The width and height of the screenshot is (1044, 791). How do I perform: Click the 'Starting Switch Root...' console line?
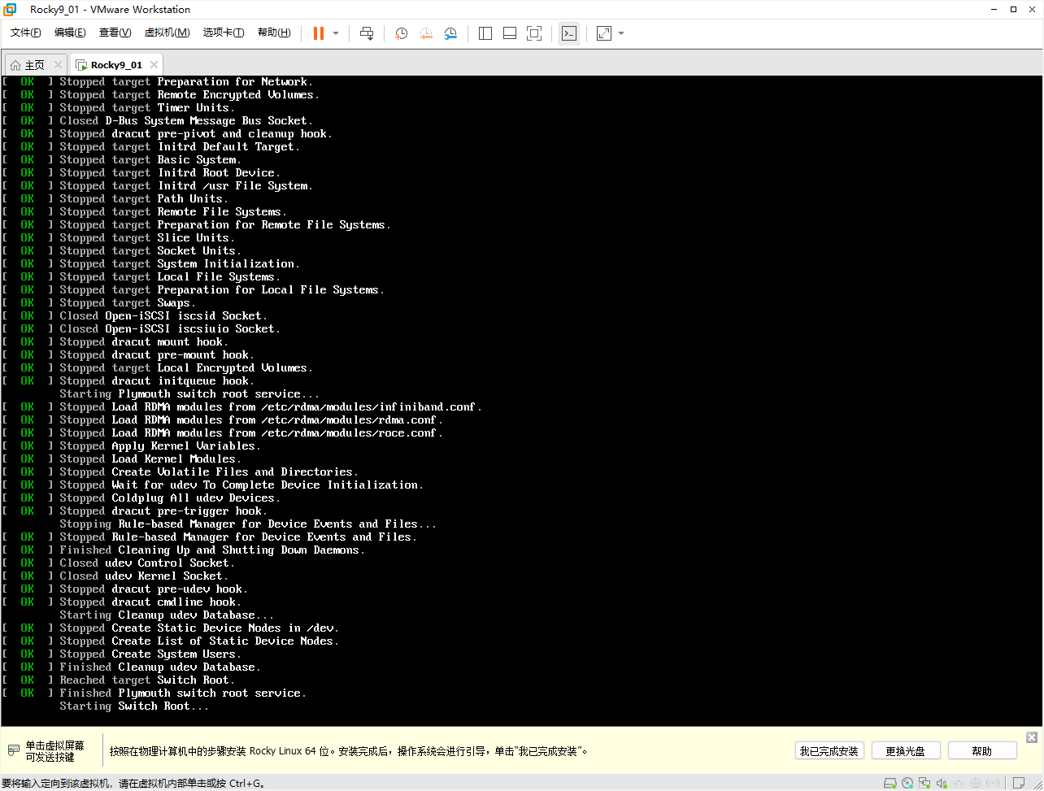click(134, 706)
